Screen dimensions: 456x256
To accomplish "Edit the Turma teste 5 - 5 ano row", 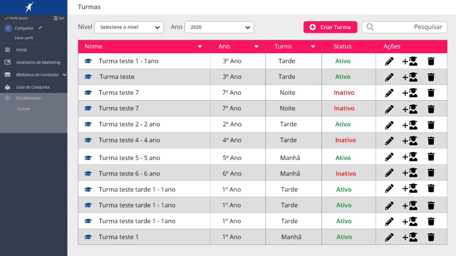I will pos(389,157).
